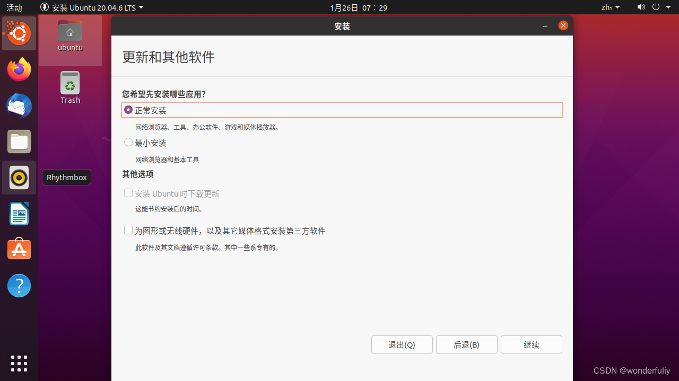Click the 安装 window title bar text
The image size is (679, 381).
[342, 26]
